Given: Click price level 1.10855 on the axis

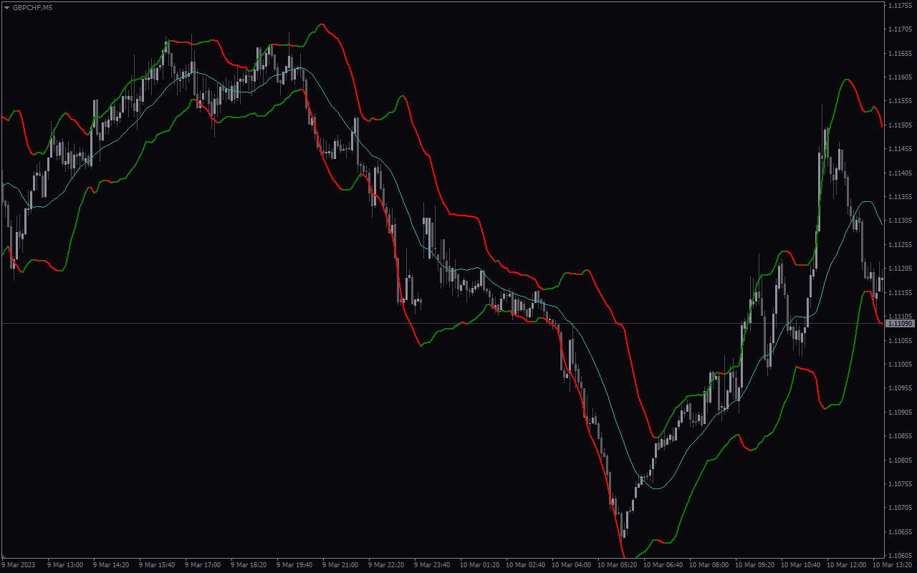Looking at the screenshot, I should pyautogui.click(x=900, y=435).
